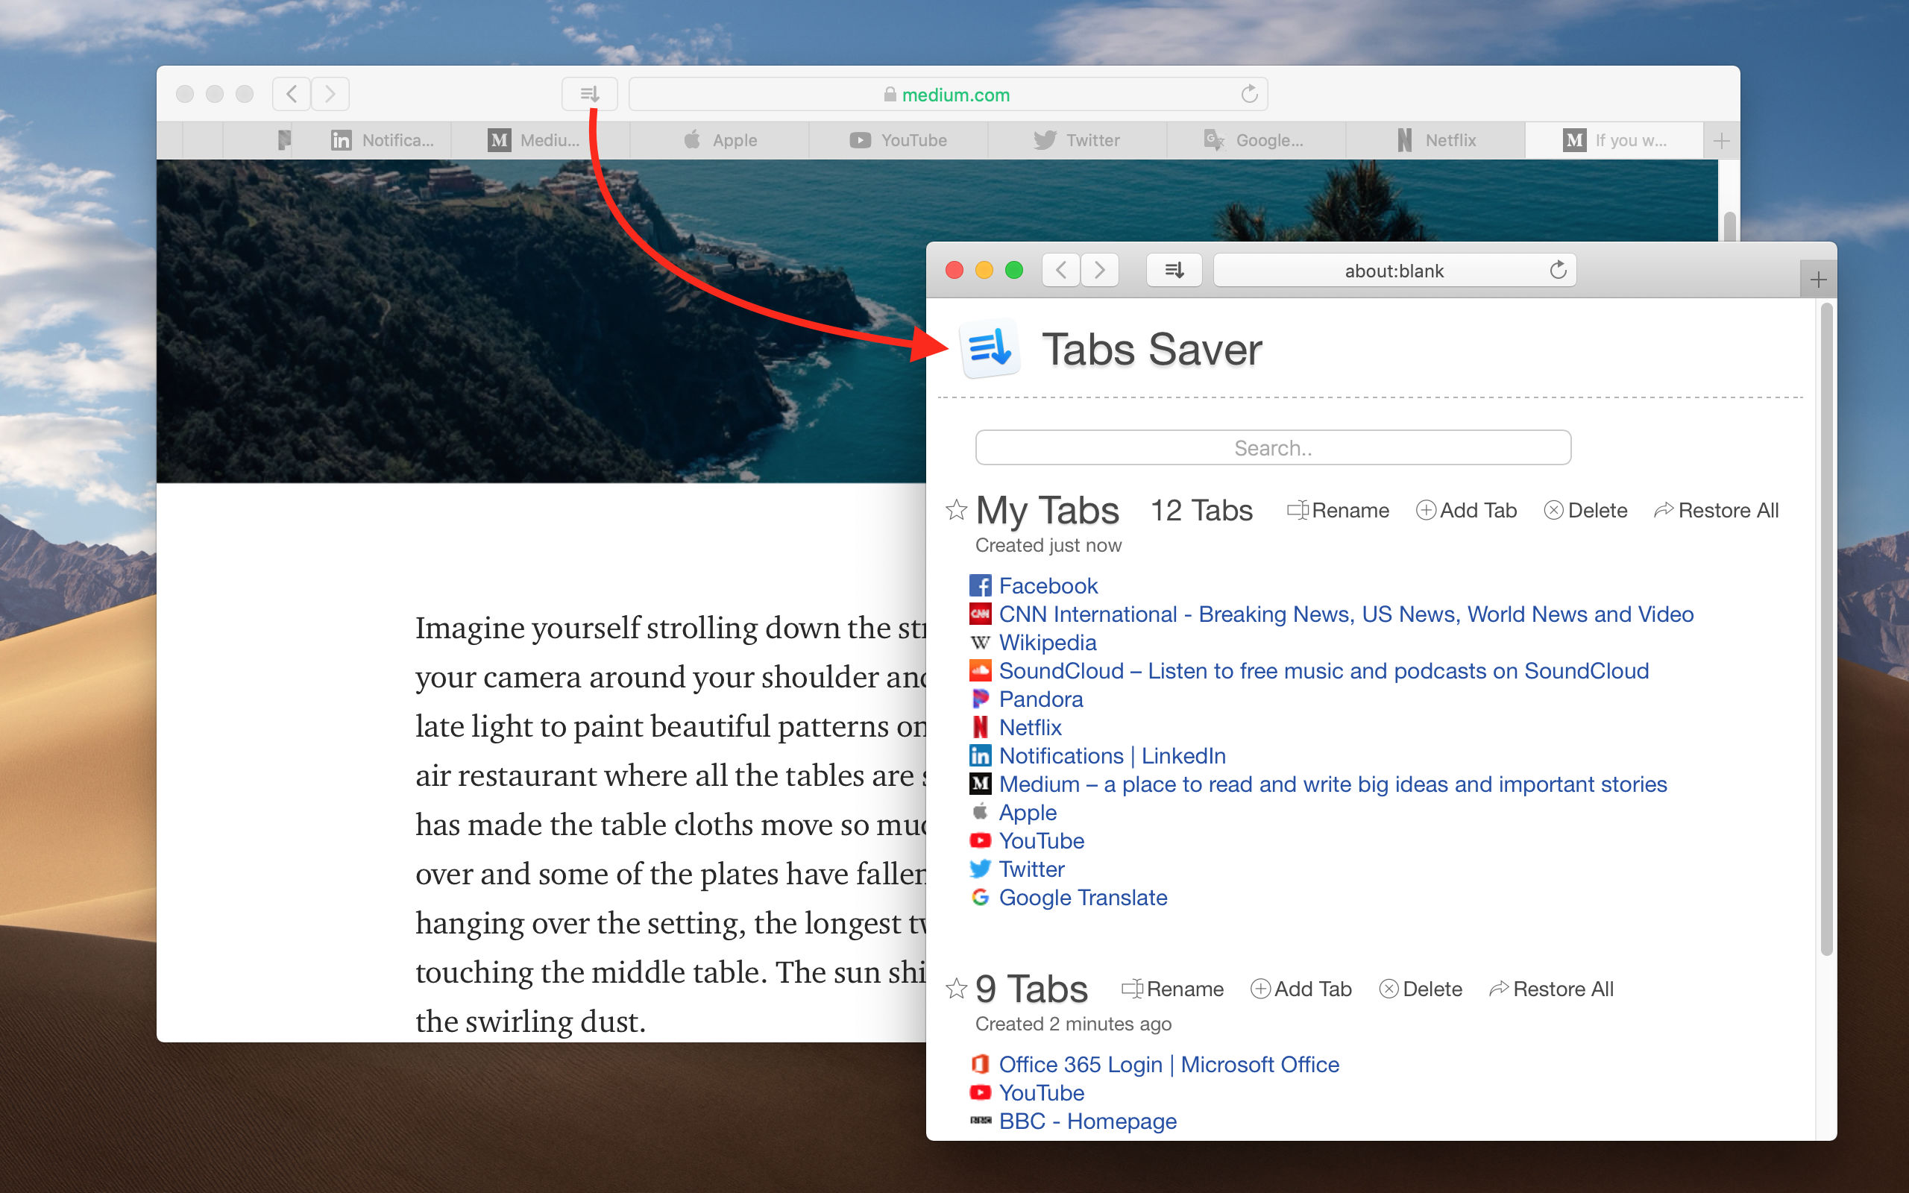The image size is (1909, 1193).
Task: Open the Wikipedia saved link
Action: (1048, 642)
